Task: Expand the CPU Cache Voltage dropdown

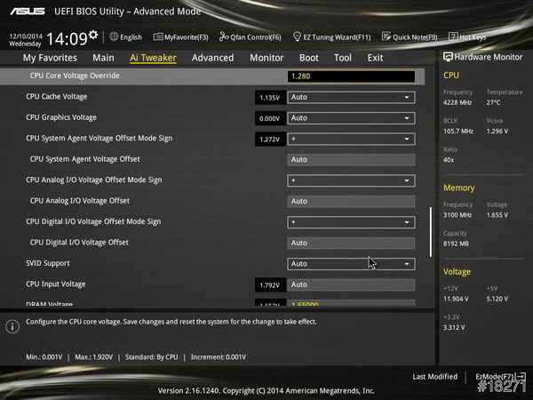Action: [x=351, y=97]
